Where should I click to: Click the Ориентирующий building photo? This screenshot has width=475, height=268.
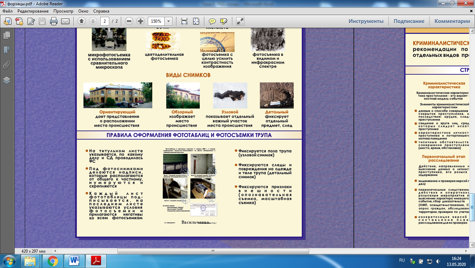[118, 95]
